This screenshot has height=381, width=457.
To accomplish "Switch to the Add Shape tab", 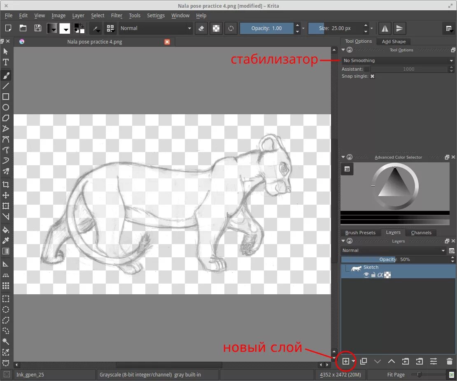I will tap(394, 42).
